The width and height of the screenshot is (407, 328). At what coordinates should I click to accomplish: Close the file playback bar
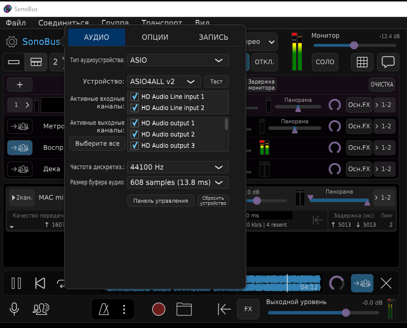pos(386,283)
